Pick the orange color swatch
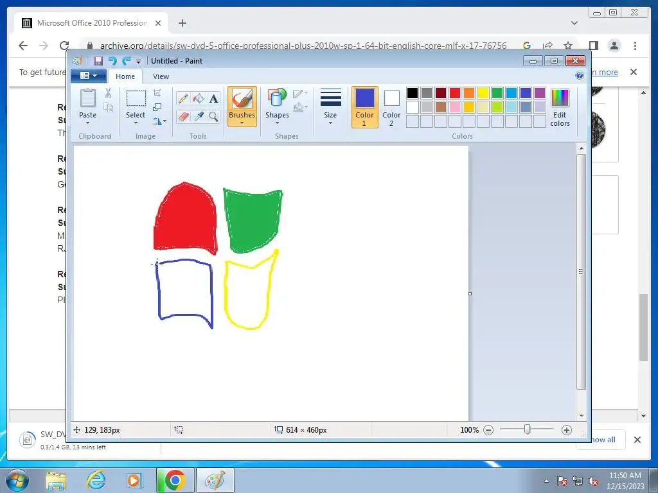This screenshot has width=658, height=493. [x=469, y=93]
